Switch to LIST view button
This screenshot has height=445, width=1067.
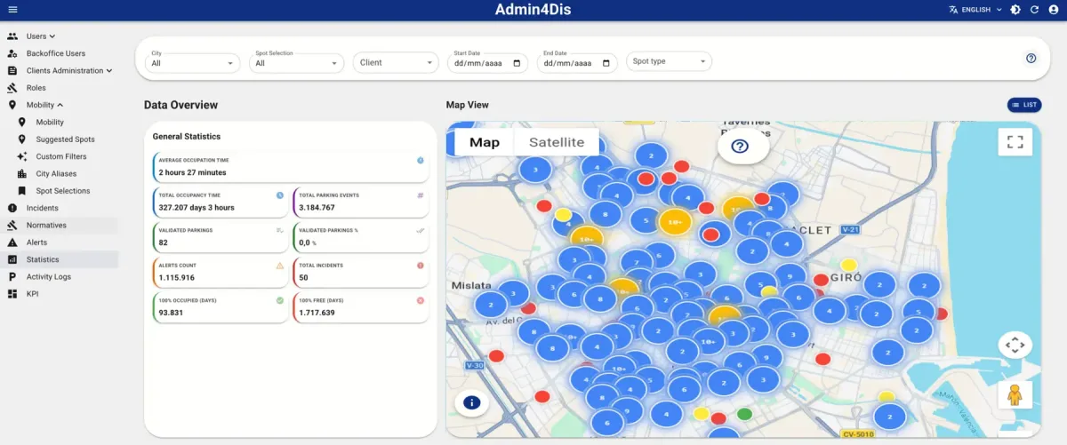pyautogui.click(x=1024, y=105)
